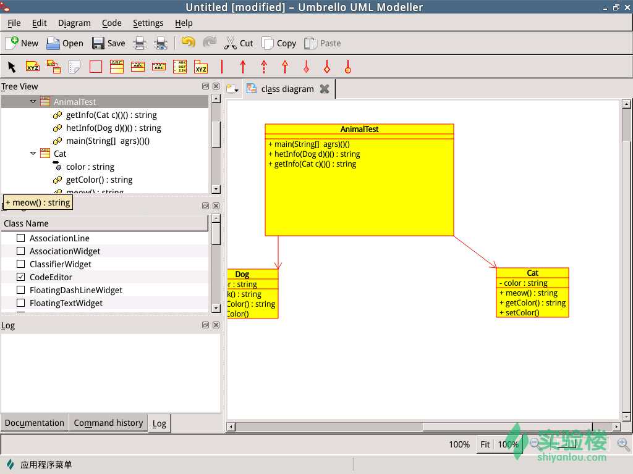Select the class diagram tab

(287, 89)
